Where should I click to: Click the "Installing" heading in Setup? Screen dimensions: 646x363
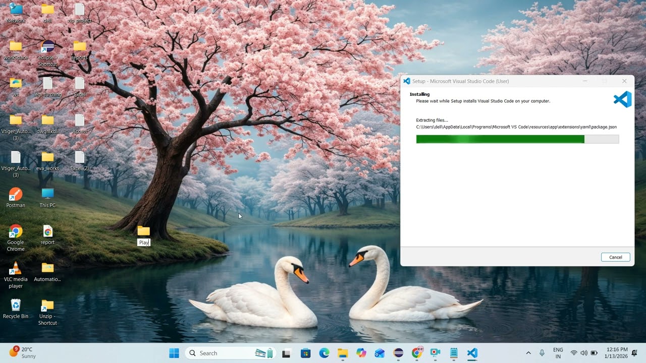coord(419,94)
